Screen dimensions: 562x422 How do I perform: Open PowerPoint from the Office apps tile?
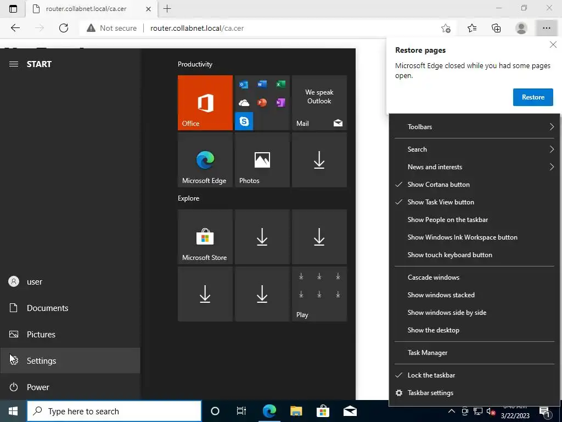pyautogui.click(x=262, y=103)
